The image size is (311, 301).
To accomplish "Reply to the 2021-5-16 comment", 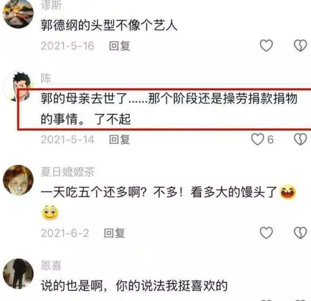I will [120, 46].
